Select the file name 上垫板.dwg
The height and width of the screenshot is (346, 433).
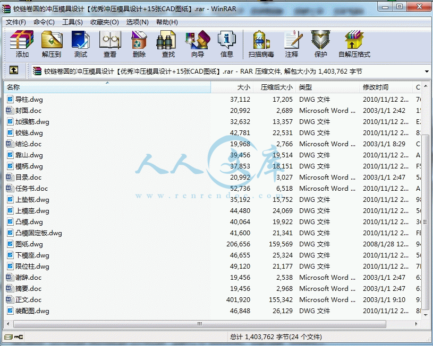coord(32,199)
